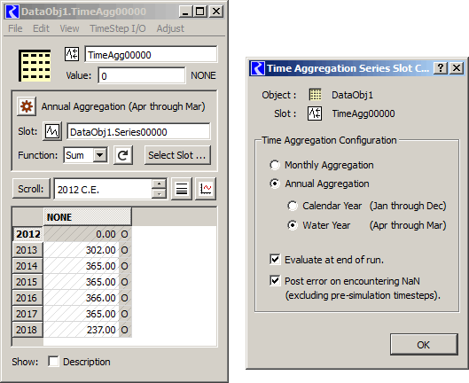The image size is (469, 383).
Task: Click the dialog help question mark
Action: (441, 68)
